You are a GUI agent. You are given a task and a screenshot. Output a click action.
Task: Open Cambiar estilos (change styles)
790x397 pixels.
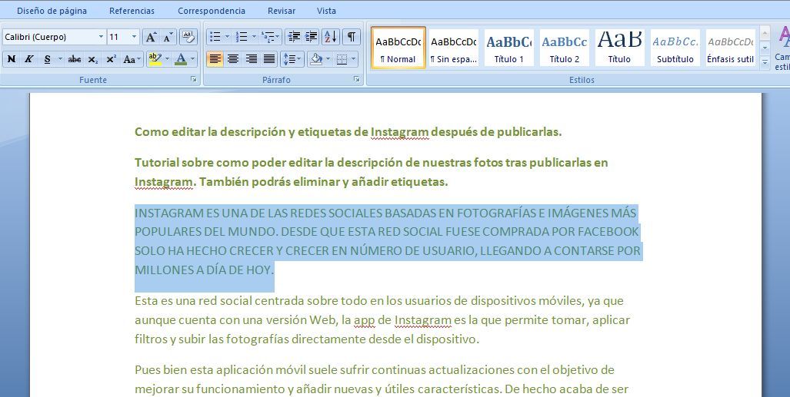tap(782, 49)
